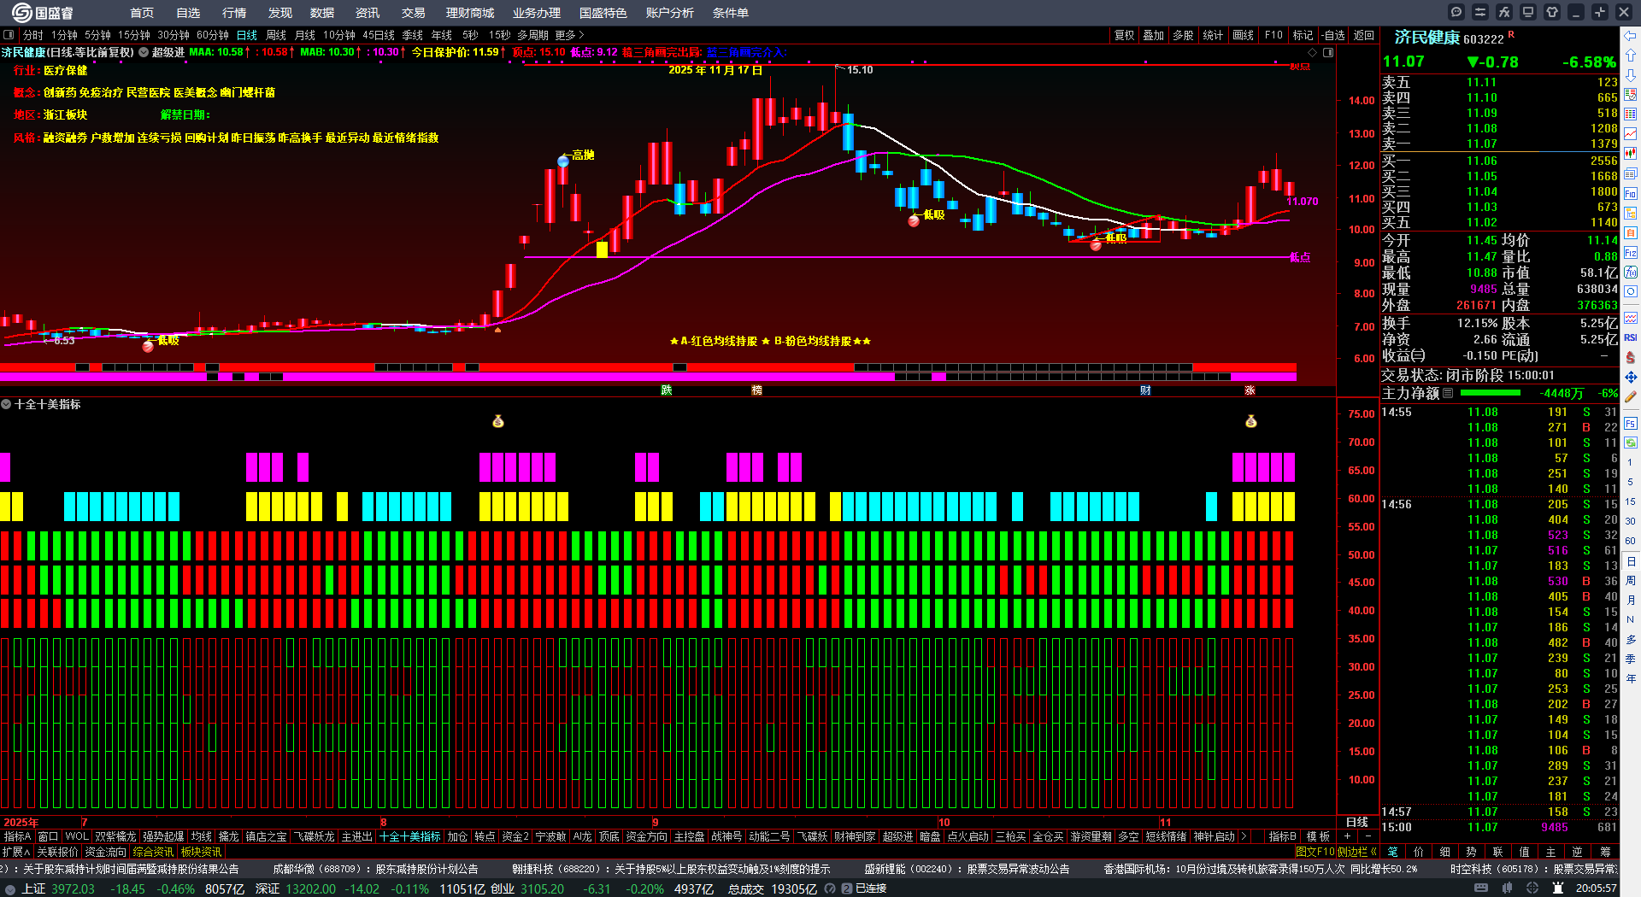
Task: Switch to the 周线 weekly period tab
Action: pyautogui.click(x=276, y=35)
